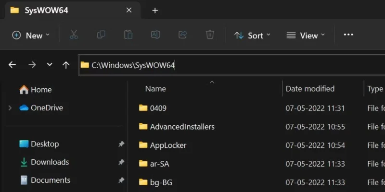Click date 07-05-2022 10:55 of AdvancedInstallers
This screenshot has height=192, width=385.
[315, 127]
